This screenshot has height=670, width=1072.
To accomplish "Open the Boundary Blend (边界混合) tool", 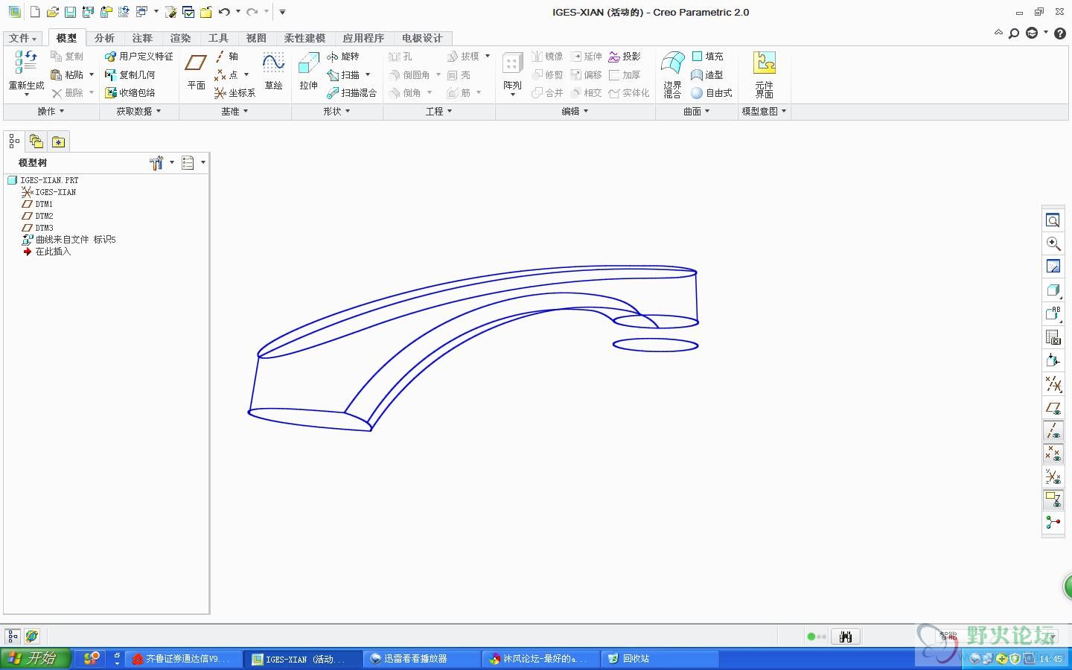I will [673, 74].
